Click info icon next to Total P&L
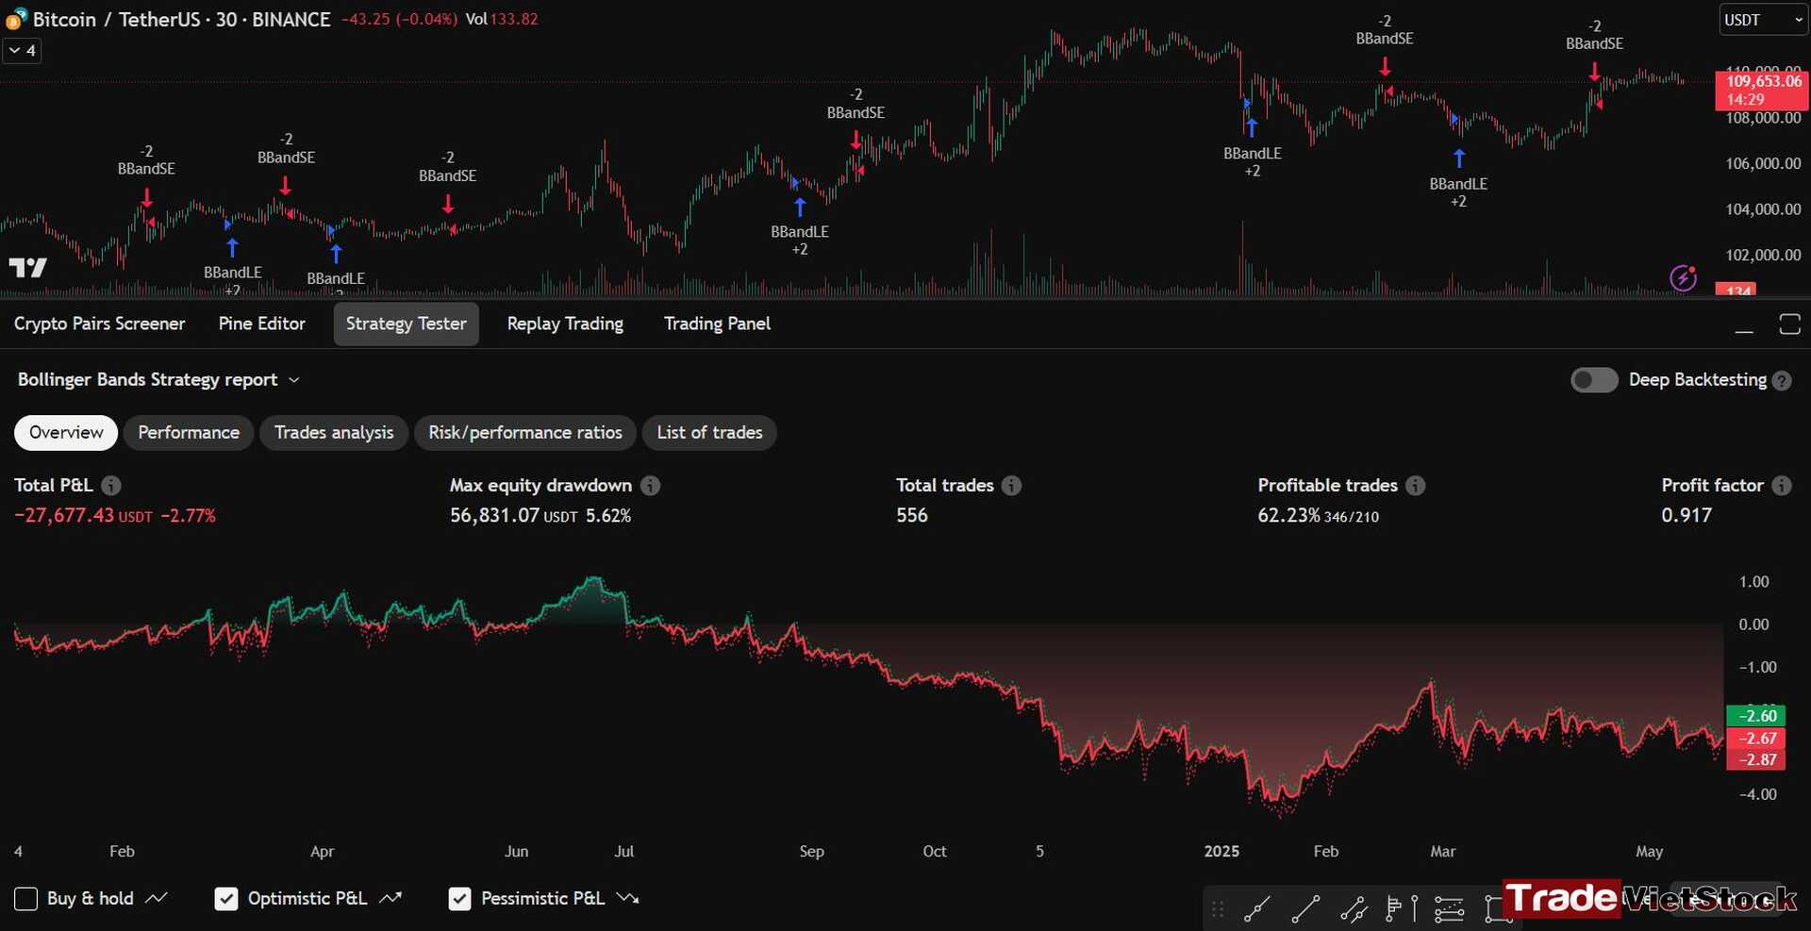The image size is (1811, 931). pos(111,486)
